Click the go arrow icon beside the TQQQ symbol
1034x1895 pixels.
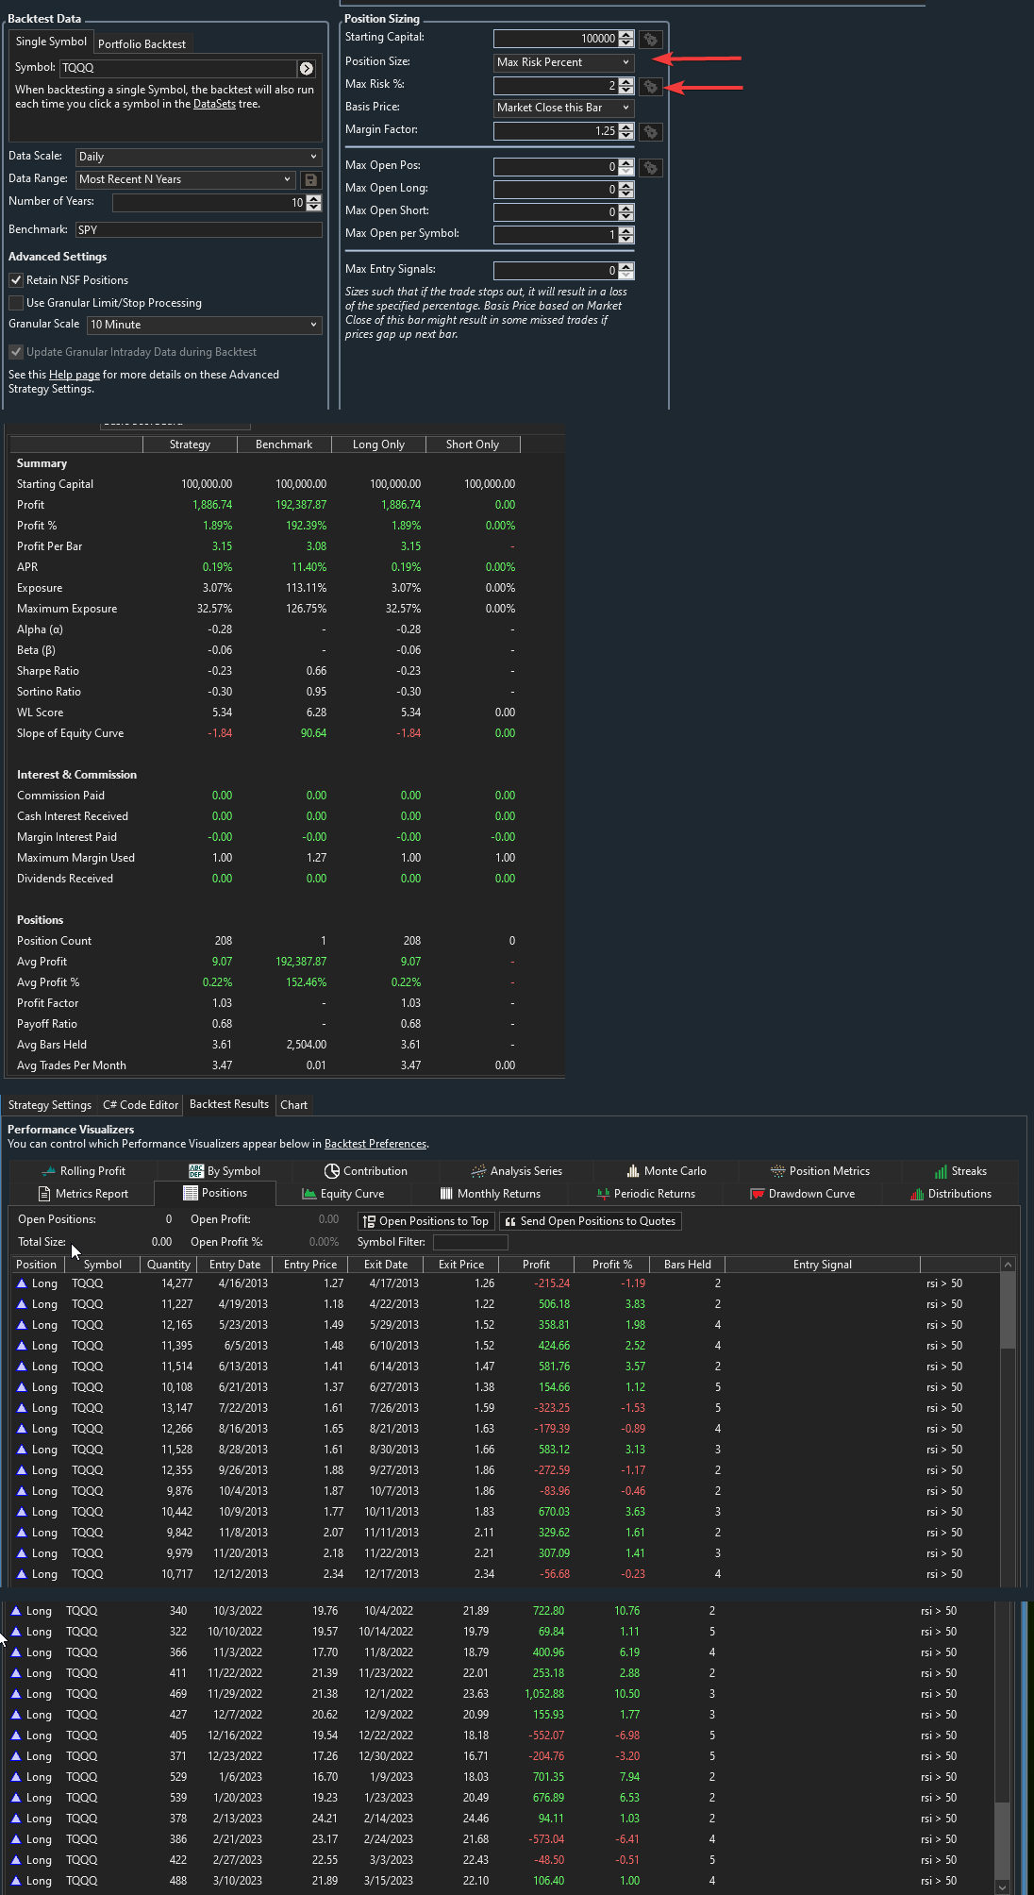[x=307, y=68]
